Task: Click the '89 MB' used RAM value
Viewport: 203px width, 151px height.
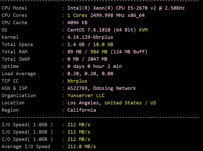Action: point(74,52)
